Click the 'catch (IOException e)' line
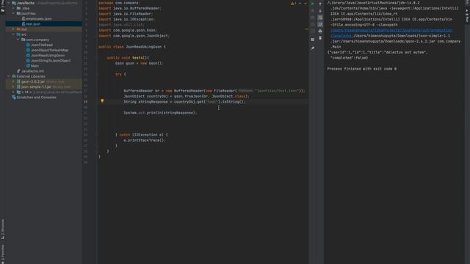470x264 pixels. [142, 135]
